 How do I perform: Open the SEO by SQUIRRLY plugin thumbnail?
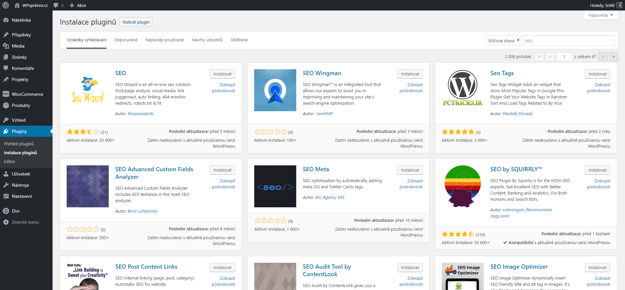click(463, 186)
